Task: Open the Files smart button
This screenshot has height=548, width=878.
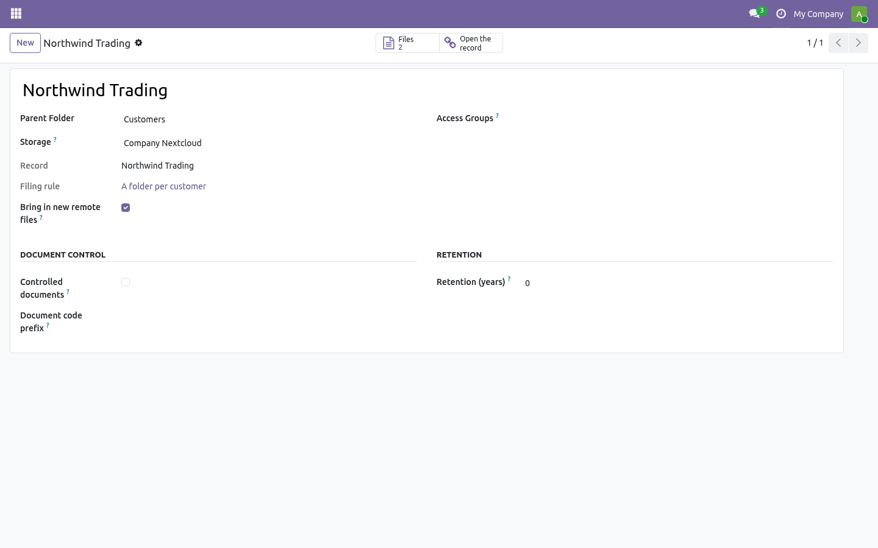Action: (x=407, y=43)
